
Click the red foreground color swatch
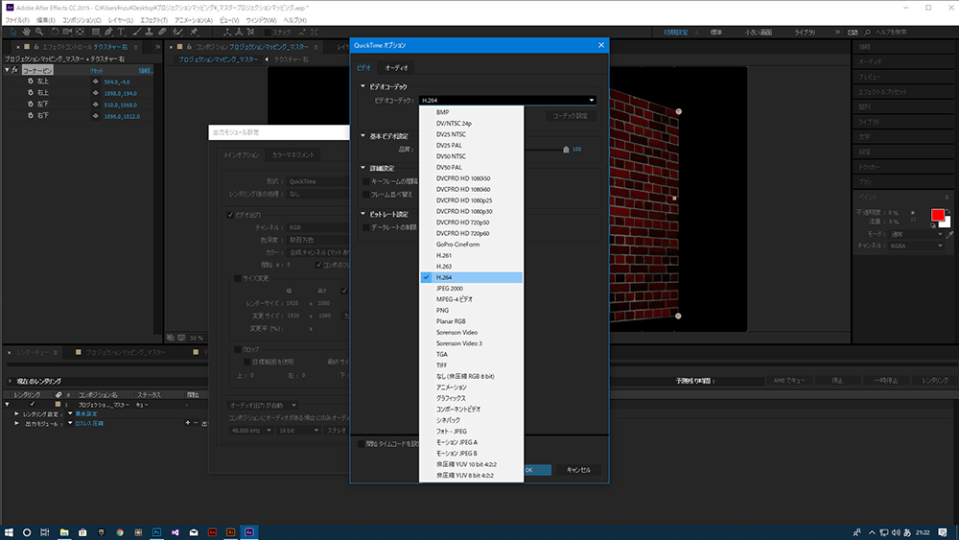(x=937, y=215)
